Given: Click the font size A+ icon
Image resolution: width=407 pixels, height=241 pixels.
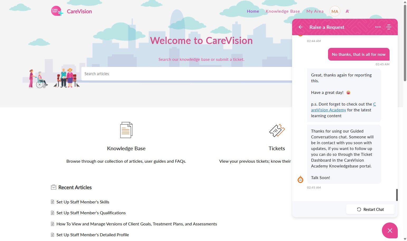Looking at the screenshot, I should [347, 11].
